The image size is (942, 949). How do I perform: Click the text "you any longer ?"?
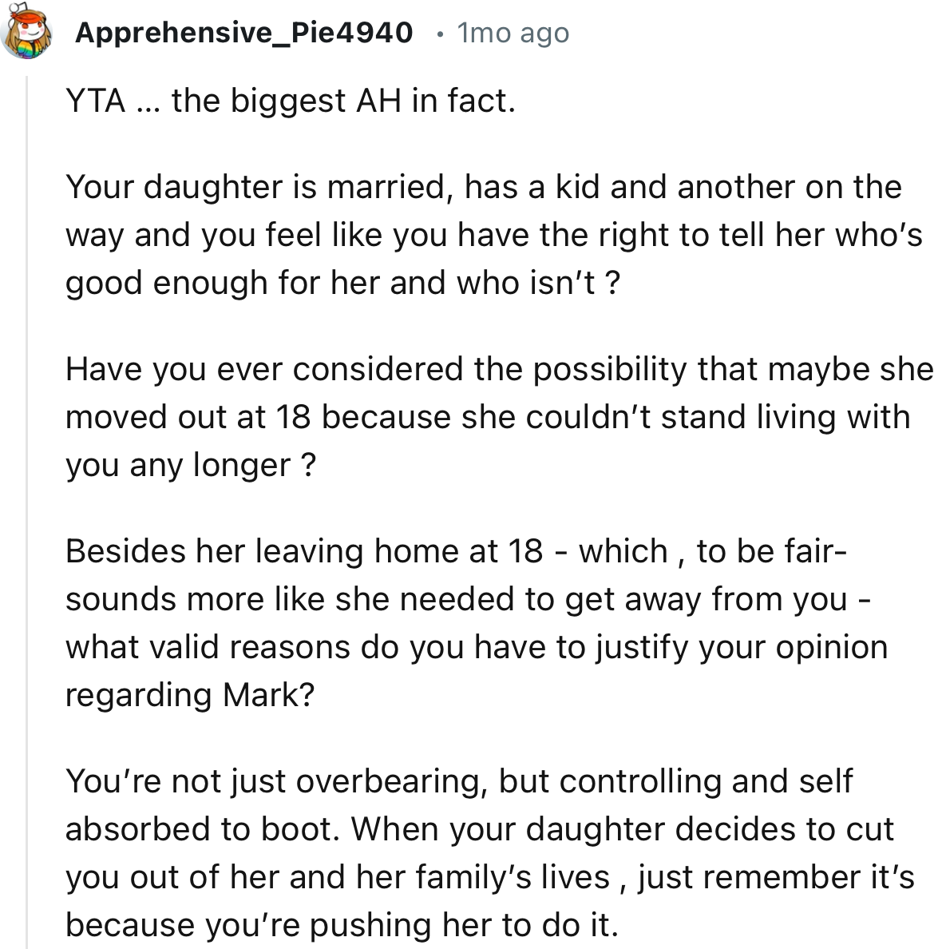coord(191,465)
